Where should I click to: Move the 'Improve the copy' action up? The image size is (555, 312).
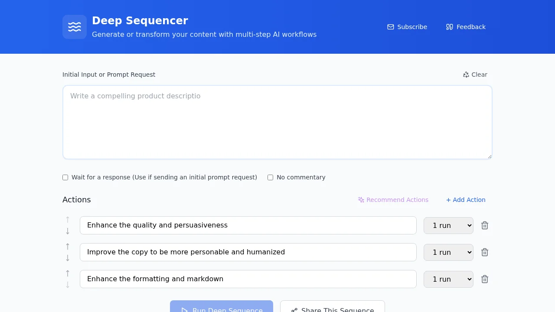pos(68,246)
